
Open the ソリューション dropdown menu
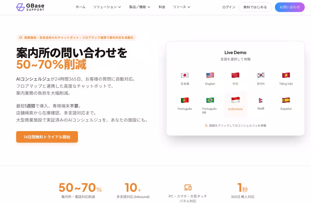[x=107, y=7]
